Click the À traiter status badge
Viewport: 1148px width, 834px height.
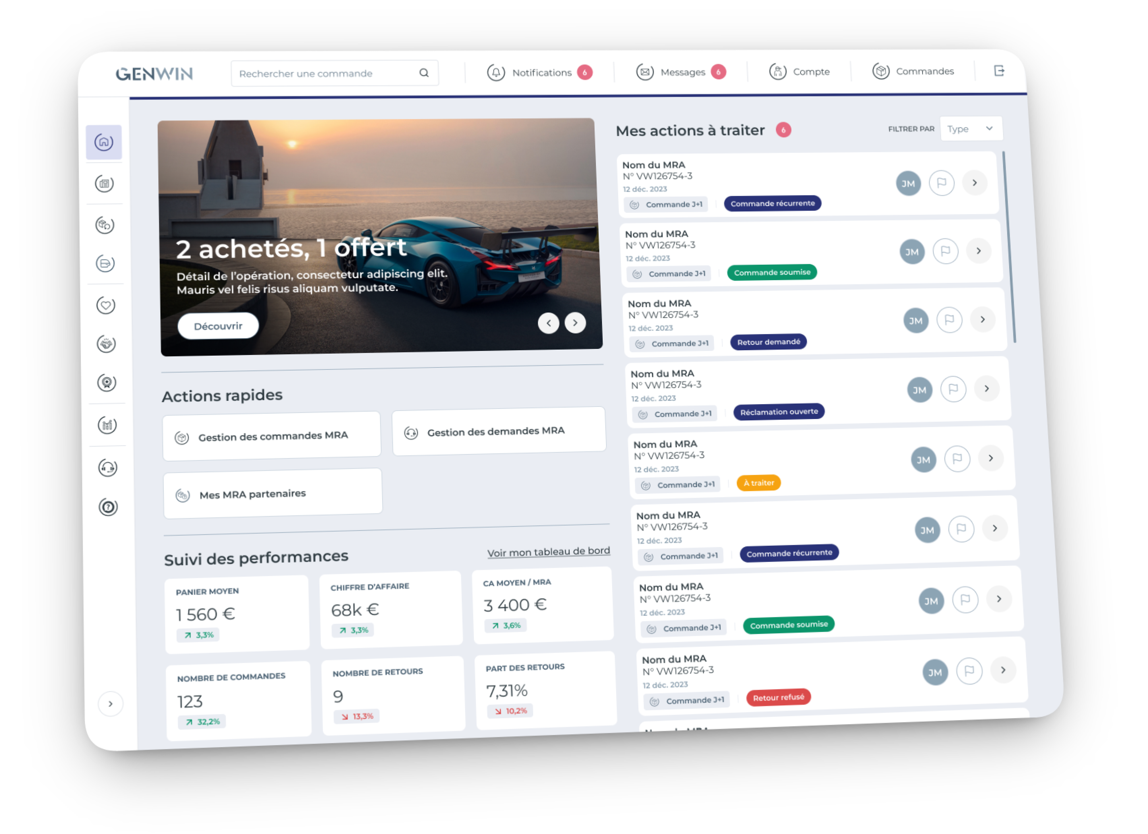pos(759,483)
